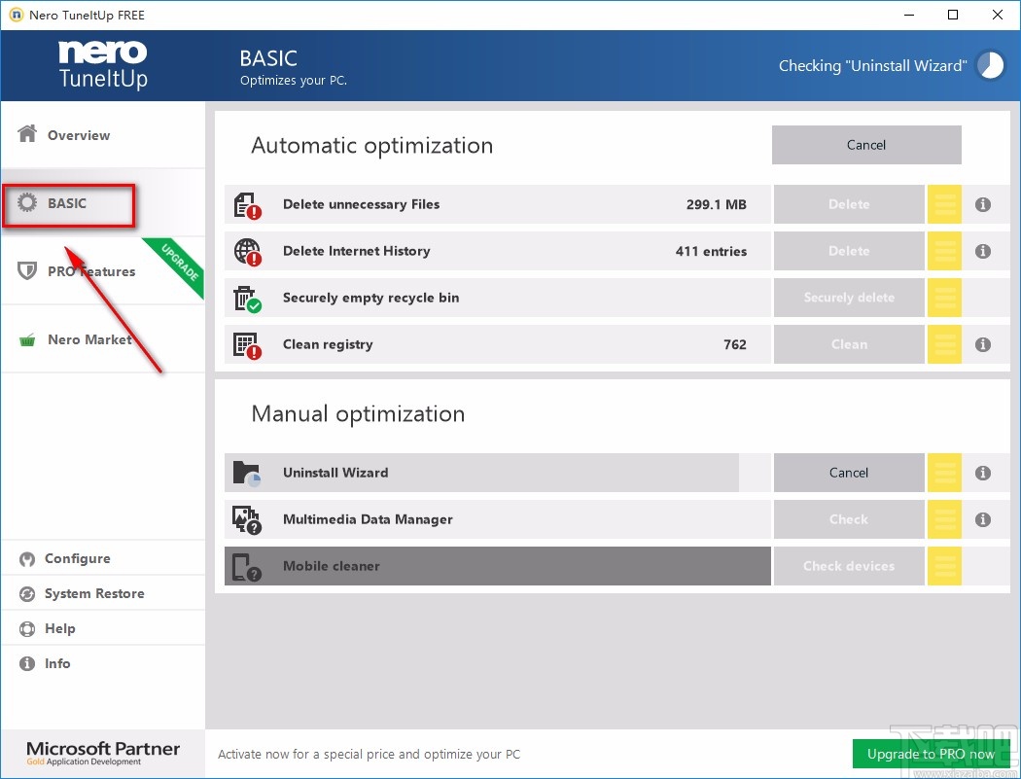
Task: Click the info icon for Delete unnecessary Files
Action: click(x=983, y=204)
